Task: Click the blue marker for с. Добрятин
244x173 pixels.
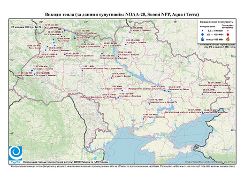Action: coord(56,55)
